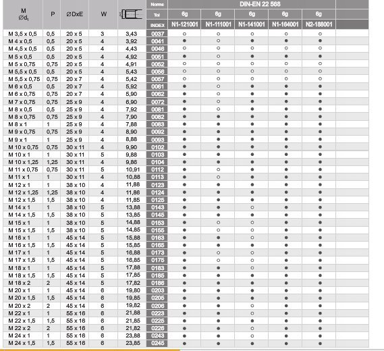Click the hollow circle for index 0206 under N1-141001
Viewport: 384px width, 351px height.
[252, 306]
